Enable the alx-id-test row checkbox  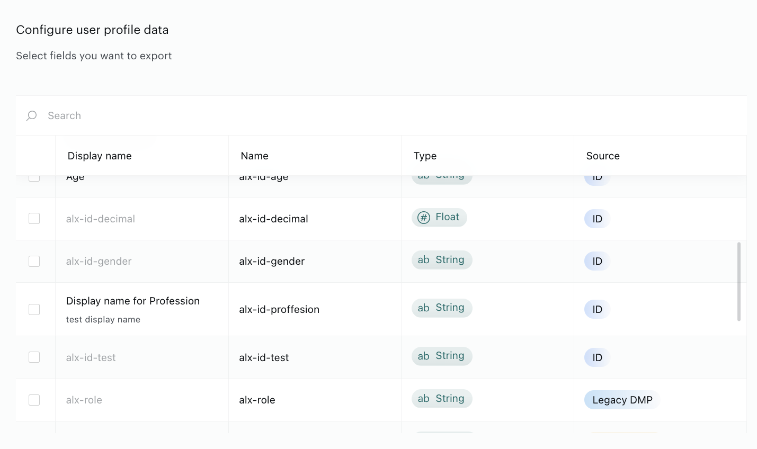34,357
